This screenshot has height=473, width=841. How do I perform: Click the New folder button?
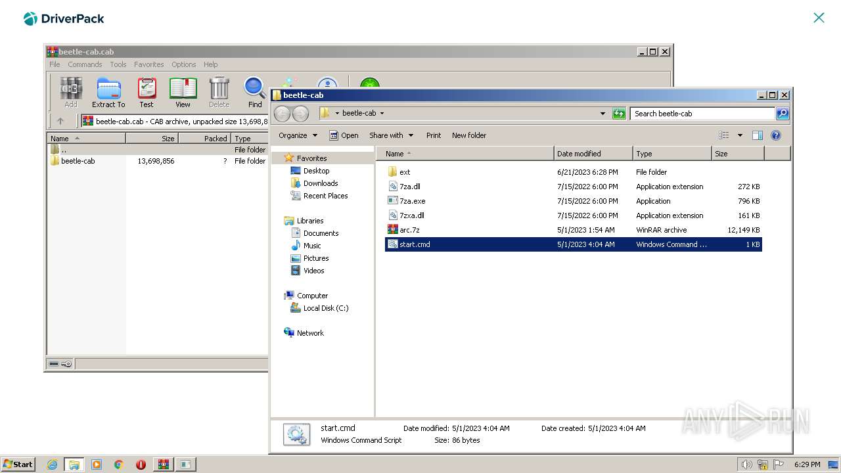pos(469,135)
